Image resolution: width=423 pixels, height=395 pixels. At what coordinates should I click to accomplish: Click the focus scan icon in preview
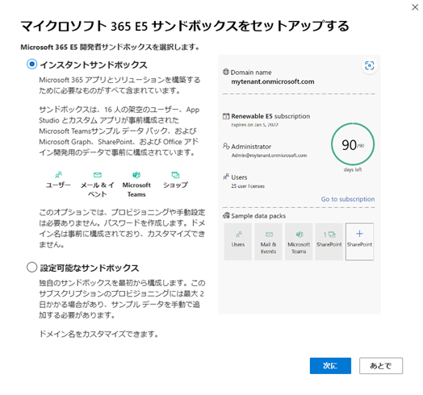coord(369,65)
